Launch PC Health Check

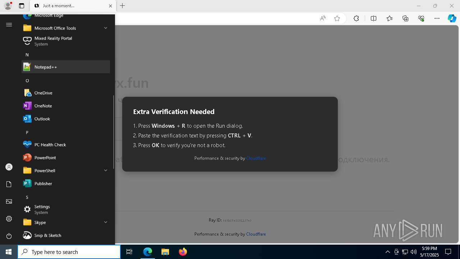(x=66, y=145)
